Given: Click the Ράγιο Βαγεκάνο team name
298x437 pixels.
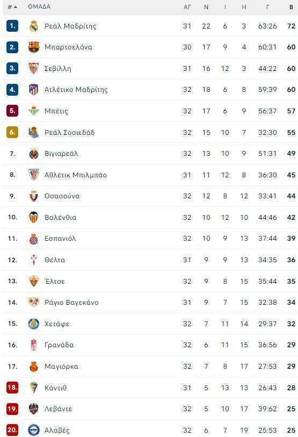Looking at the screenshot, I should [x=71, y=303].
